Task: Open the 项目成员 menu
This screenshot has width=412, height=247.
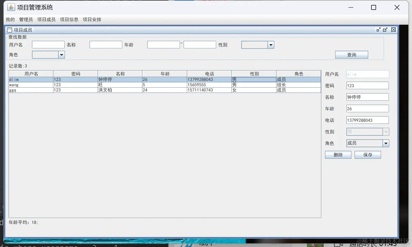Action: pyautogui.click(x=46, y=19)
